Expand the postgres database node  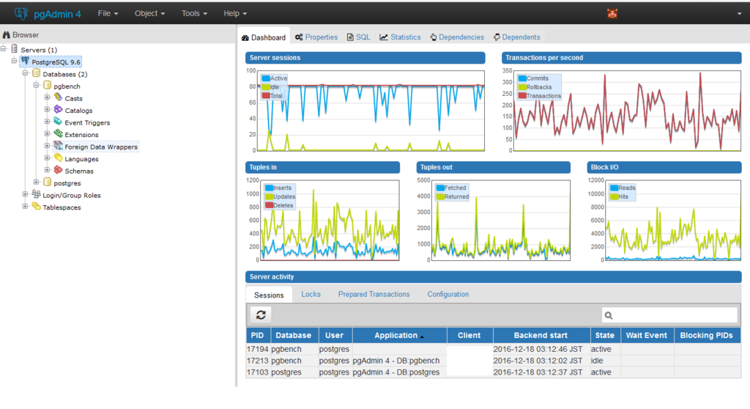pos(37,182)
